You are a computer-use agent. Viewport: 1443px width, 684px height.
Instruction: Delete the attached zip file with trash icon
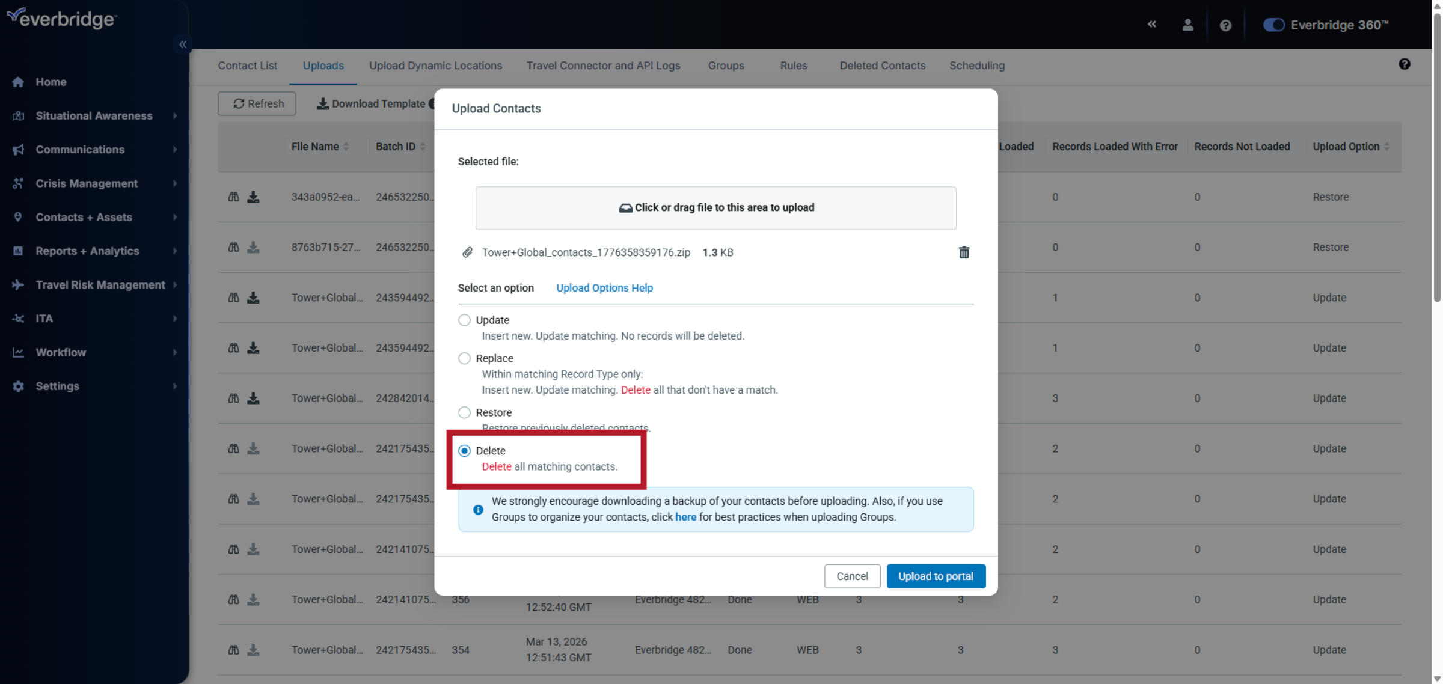coord(964,252)
